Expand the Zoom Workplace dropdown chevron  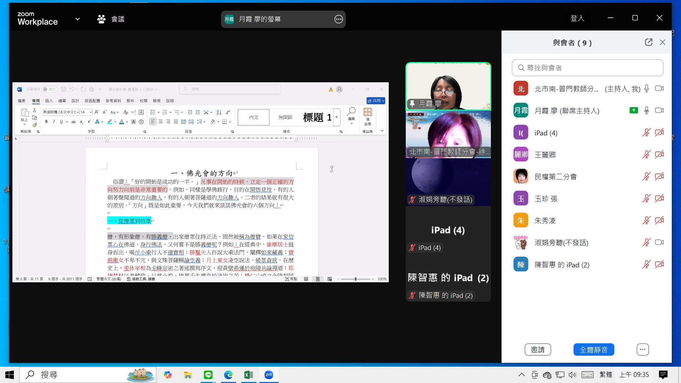coord(78,19)
